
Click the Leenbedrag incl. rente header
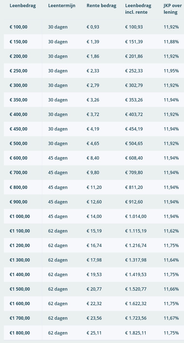tap(138, 9)
